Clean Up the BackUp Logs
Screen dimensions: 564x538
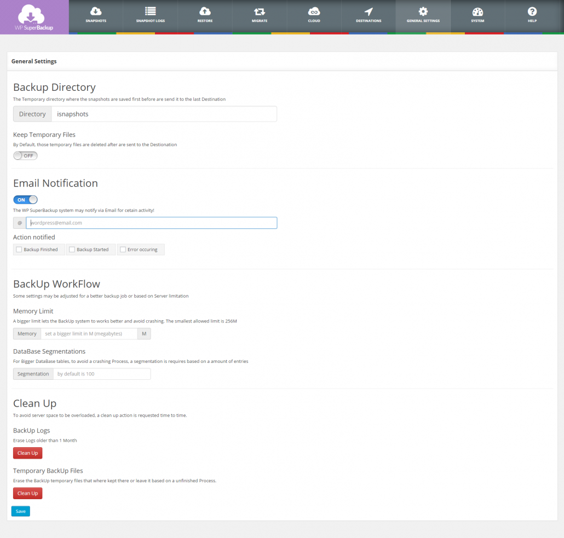[x=27, y=453]
